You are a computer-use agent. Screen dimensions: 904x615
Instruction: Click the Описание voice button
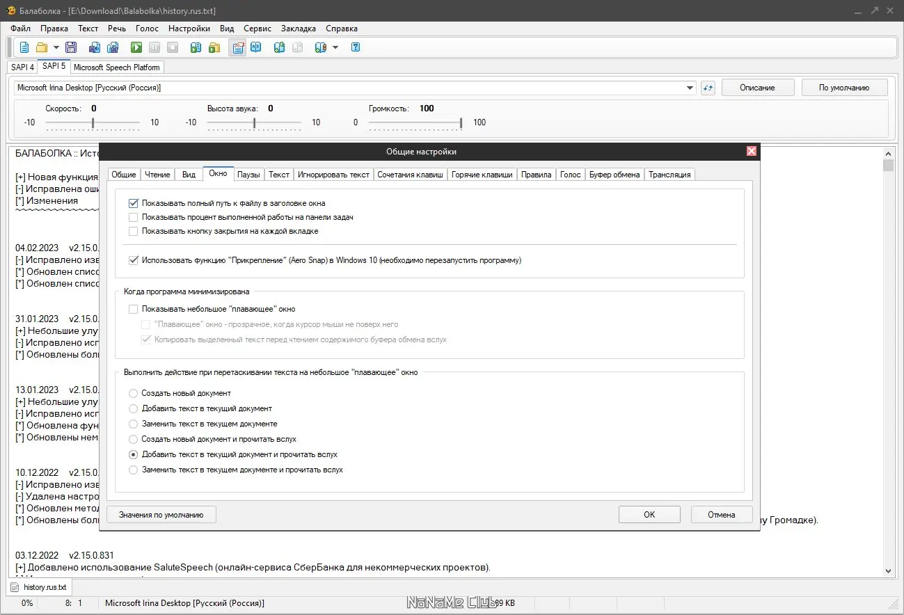pos(758,88)
